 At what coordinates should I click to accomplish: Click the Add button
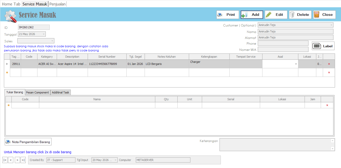click(252, 15)
